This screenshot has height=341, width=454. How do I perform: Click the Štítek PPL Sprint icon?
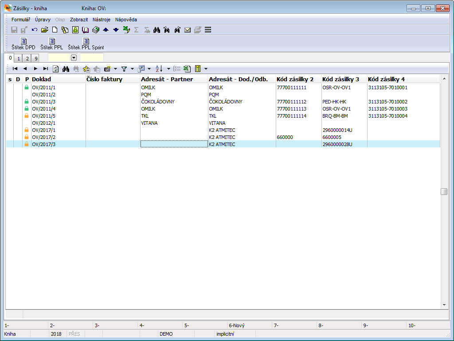click(86, 41)
